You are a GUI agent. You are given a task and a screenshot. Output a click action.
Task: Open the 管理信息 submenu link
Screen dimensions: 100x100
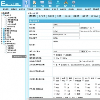coord(14,9)
